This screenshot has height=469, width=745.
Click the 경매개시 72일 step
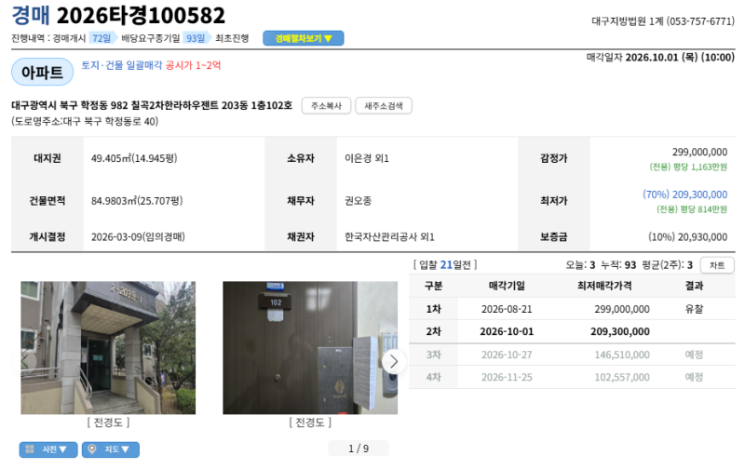[x=84, y=38]
